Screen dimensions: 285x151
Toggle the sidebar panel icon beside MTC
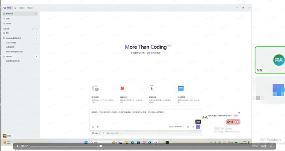[x=15, y=8]
